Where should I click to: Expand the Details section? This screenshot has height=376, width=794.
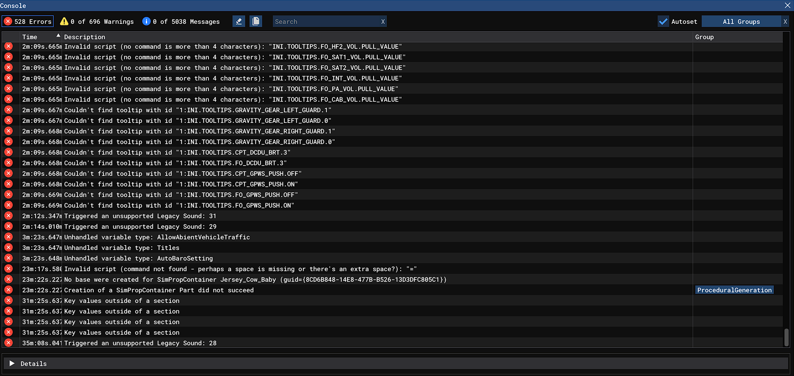(x=12, y=364)
